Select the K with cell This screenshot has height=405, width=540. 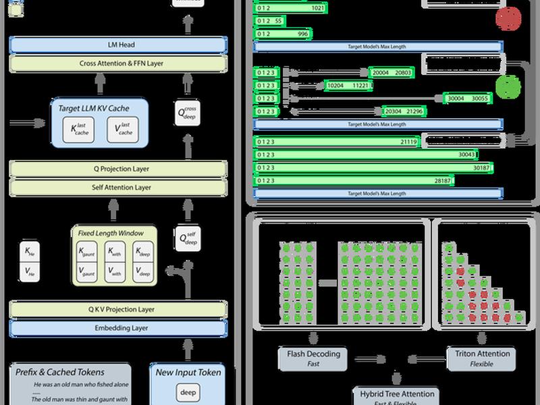pos(115,252)
